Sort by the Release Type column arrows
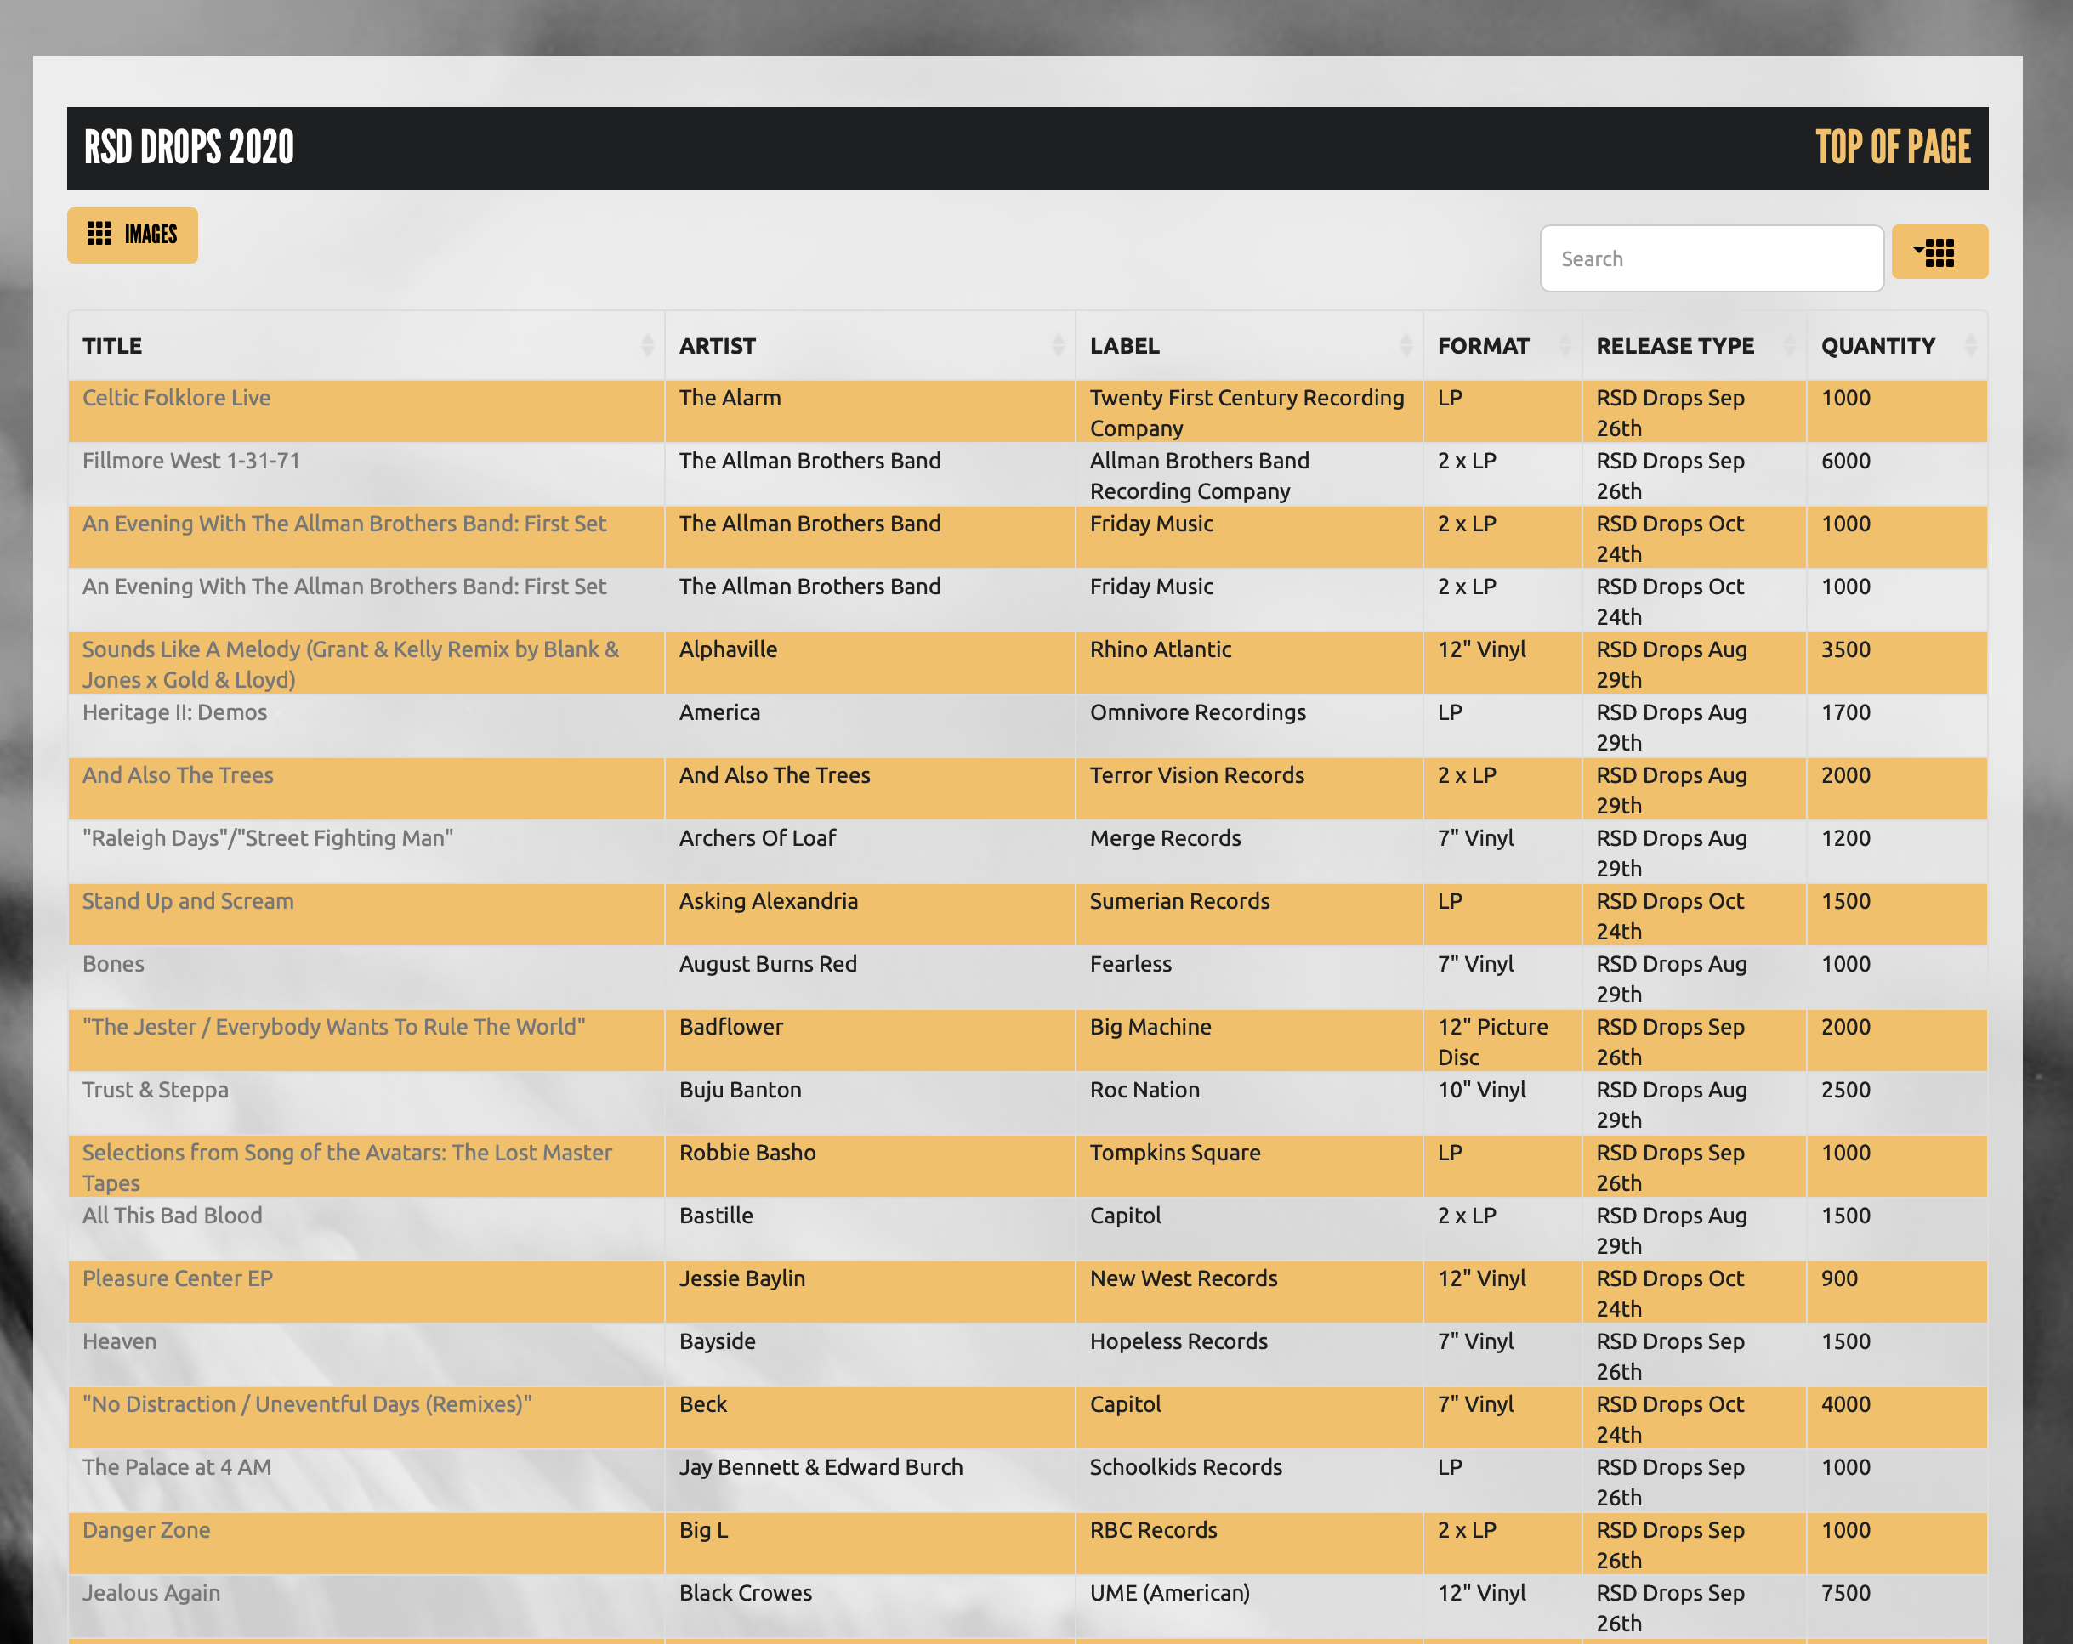2073x1644 pixels. [1789, 345]
